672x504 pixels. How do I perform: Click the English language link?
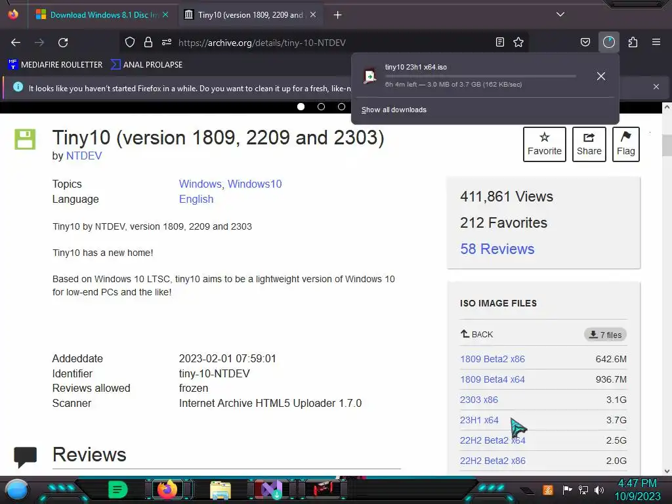196,199
